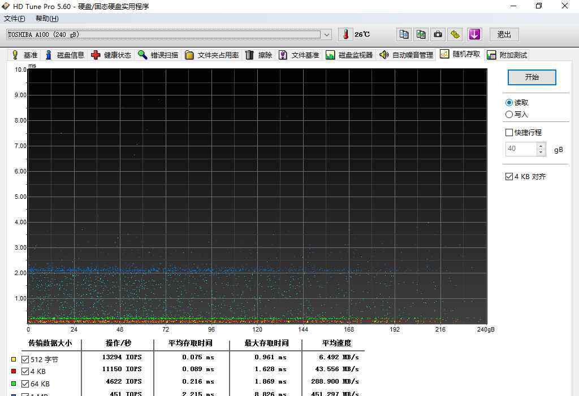579x396 pixels.
Task: Toggle the 4 KB transfer size checkbox
Action: coord(25,371)
